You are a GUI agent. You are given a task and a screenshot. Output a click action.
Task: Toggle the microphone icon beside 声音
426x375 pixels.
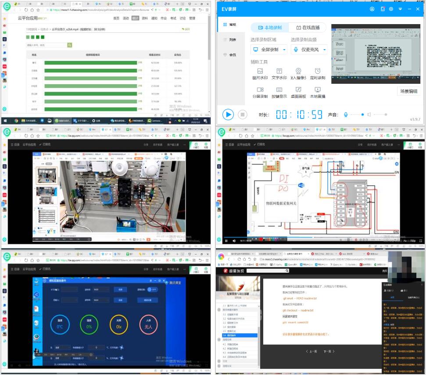pyautogui.click(x=346, y=114)
